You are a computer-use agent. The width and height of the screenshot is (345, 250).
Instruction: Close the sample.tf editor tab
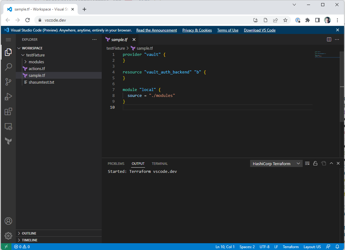pos(134,40)
